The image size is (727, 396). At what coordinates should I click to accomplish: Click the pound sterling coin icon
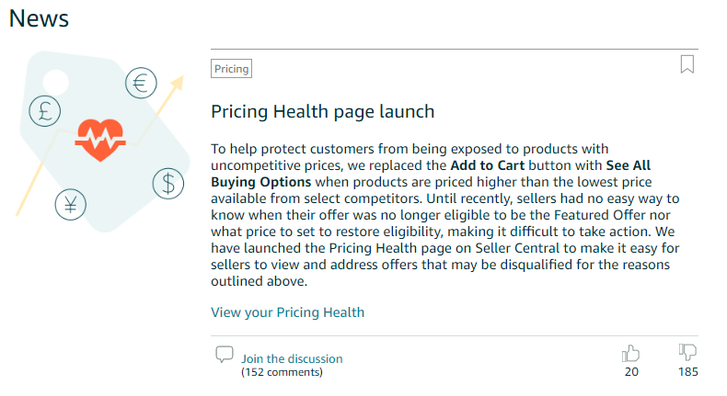[x=45, y=110]
